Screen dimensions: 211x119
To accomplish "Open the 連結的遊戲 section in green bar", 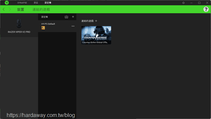I will click(41, 10).
